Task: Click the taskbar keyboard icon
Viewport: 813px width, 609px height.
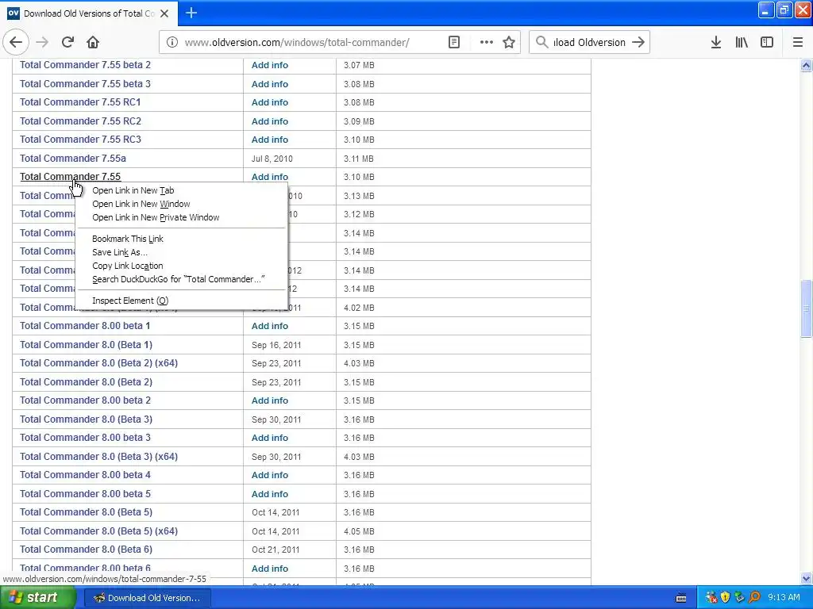Action: (681, 598)
